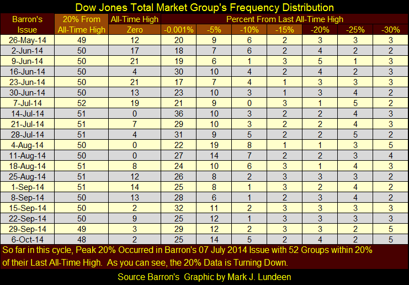Select the -0.001% value 31 in 28-Jul-14 row
The width and height of the screenshot is (409, 285).
179,134
